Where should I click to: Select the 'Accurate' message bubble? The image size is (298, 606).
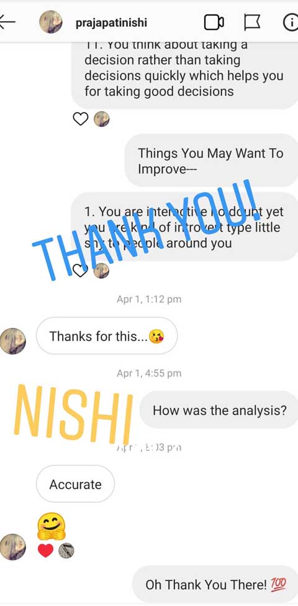(x=75, y=484)
